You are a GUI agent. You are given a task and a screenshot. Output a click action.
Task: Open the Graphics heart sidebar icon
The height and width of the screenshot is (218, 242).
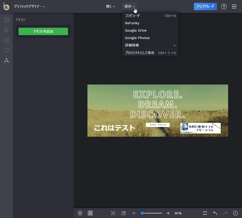6,50
